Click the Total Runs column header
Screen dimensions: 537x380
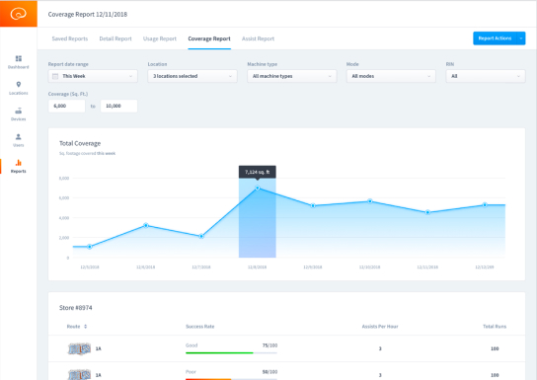[495, 327]
